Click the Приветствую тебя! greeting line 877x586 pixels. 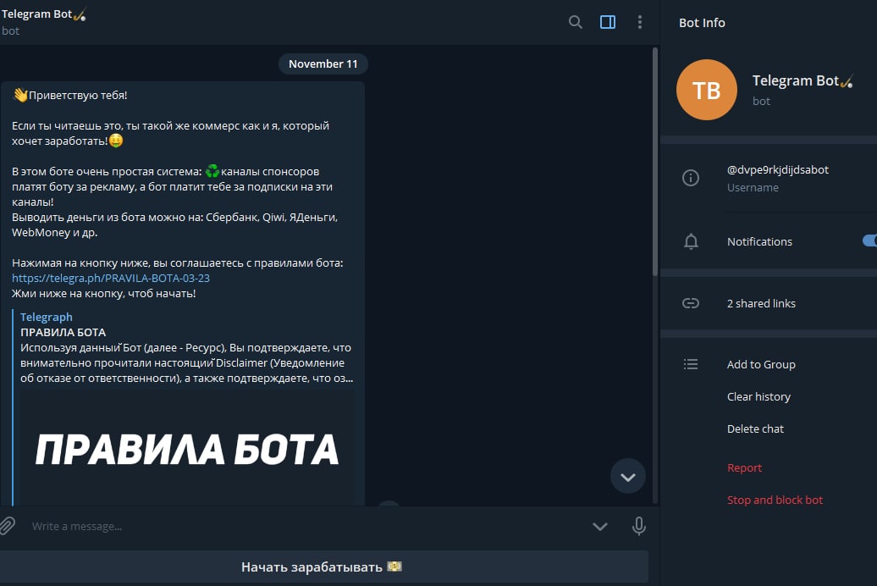(x=70, y=95)
